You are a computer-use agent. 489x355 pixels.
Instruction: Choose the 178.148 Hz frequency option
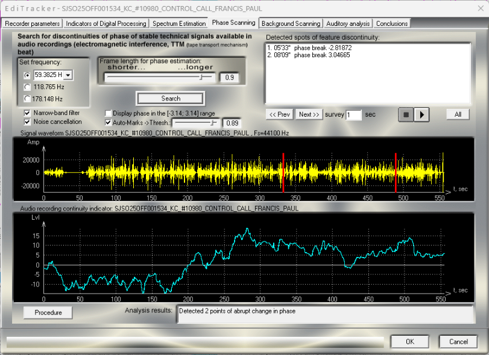(27, 98)
